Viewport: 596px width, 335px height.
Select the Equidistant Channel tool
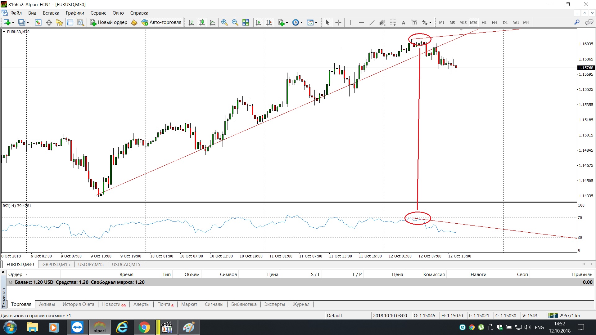(x=382, y=22)
